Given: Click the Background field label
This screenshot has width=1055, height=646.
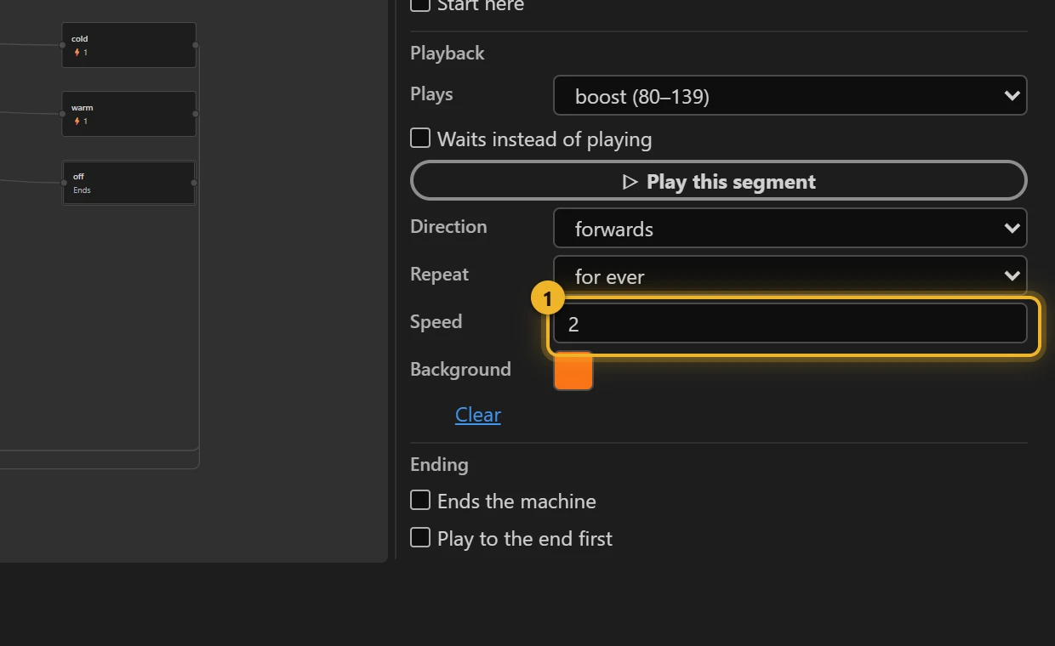Looking at the screenshot, I should [460, 369].
